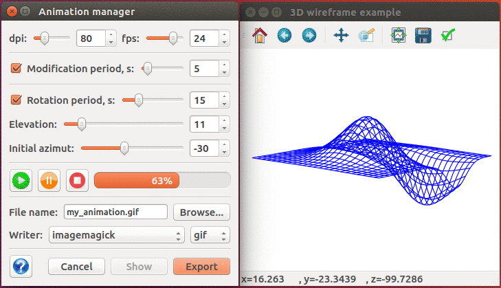The image size is (501, 288).
Task: Decrease Rotation period spinner value
Action: point(224,104)
